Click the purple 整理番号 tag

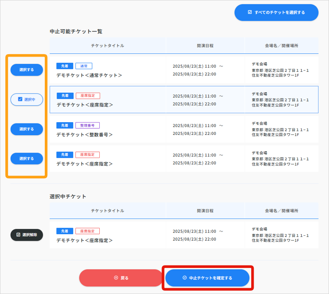click(x=87, y=125)
